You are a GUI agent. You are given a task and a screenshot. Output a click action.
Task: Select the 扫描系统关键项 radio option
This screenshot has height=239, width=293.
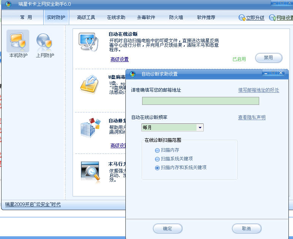157,159
